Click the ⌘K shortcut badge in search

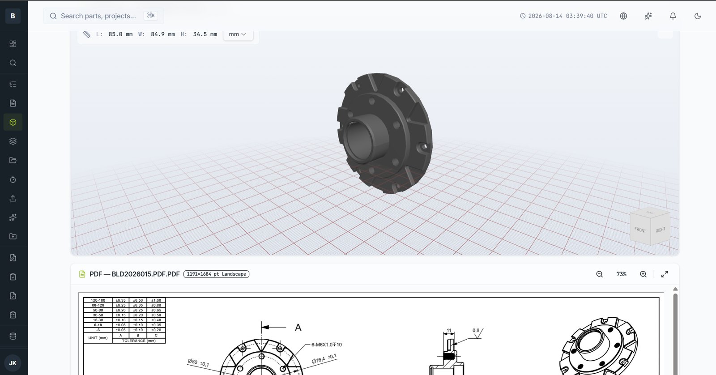151,16
